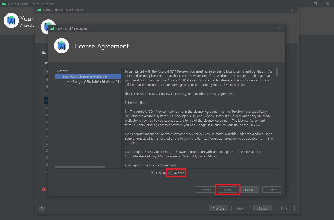
Task: Click Android icon in Android Virtual Device Manager title
Action: coord(4,4)
